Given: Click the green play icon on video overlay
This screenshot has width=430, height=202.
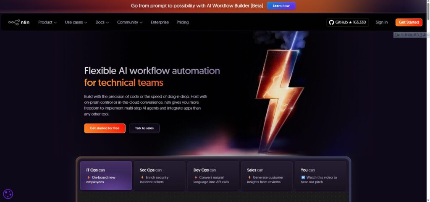Looking at the screenshot, I should pyautogui.click(x=397, y=35).
